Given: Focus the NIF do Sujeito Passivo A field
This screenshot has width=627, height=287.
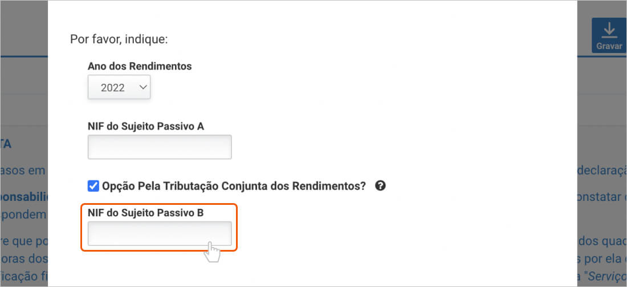Looking at the screenshot, I should [x=160, y=147].
